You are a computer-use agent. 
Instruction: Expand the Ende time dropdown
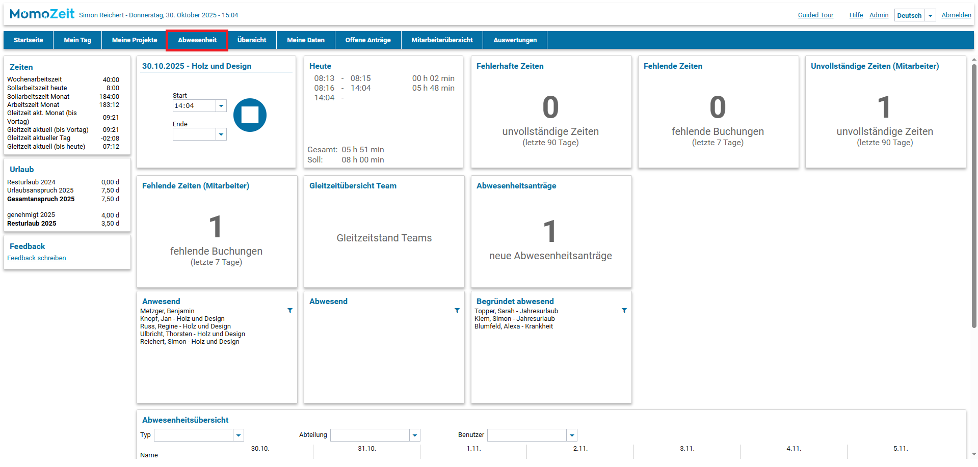tap(221, 134)
